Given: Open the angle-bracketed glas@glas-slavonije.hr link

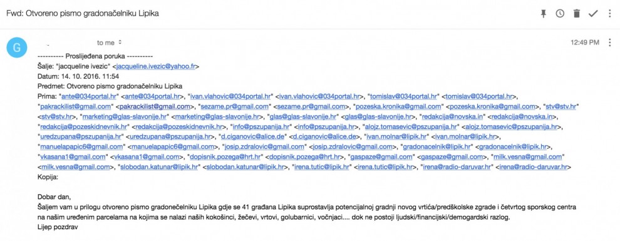Looking at the screenshot, I should pyautogui.click(x=378, y=116).
